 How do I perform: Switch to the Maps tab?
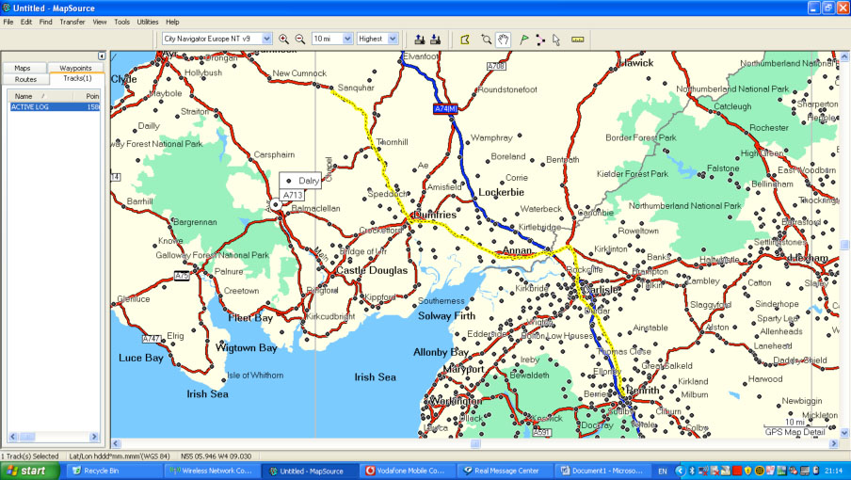pyautogui.click(x=23, y=68)
